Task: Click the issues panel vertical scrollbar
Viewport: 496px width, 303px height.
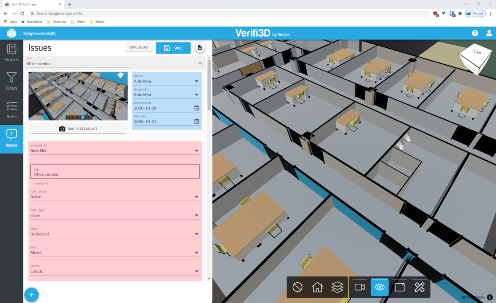Action: pos(209,84)
